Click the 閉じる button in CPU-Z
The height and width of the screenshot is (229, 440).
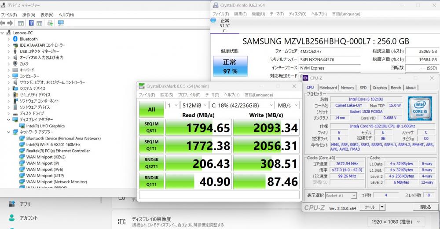425,207
